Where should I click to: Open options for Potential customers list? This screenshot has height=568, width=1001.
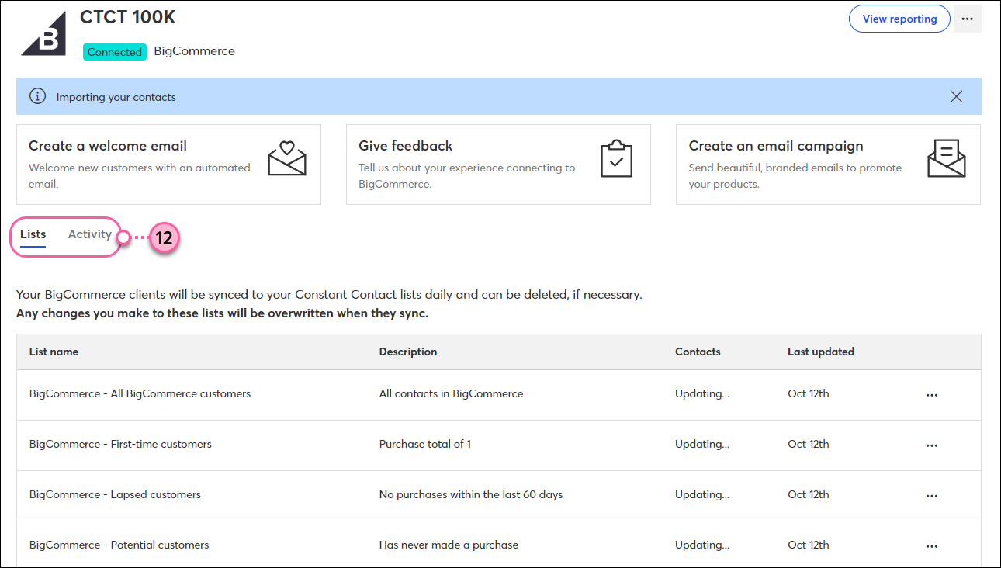point(932,546)
